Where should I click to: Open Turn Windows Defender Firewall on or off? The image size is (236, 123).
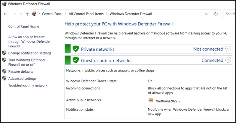click(27, 62)
